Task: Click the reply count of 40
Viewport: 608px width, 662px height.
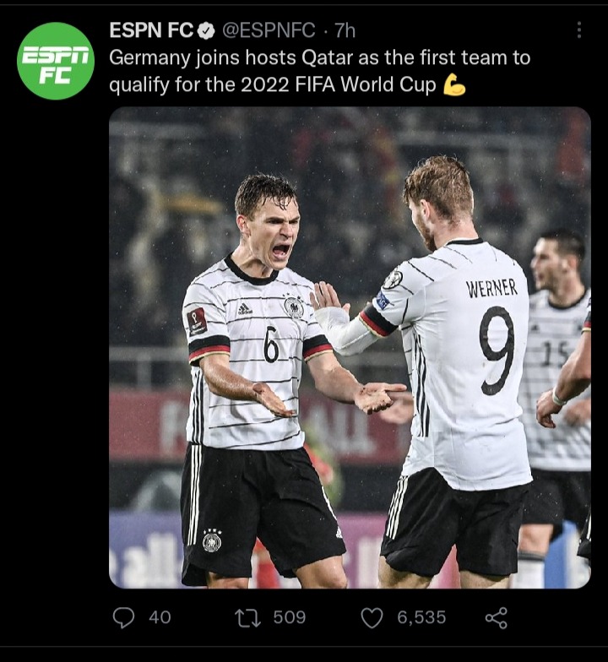Action: coord(160,618)
